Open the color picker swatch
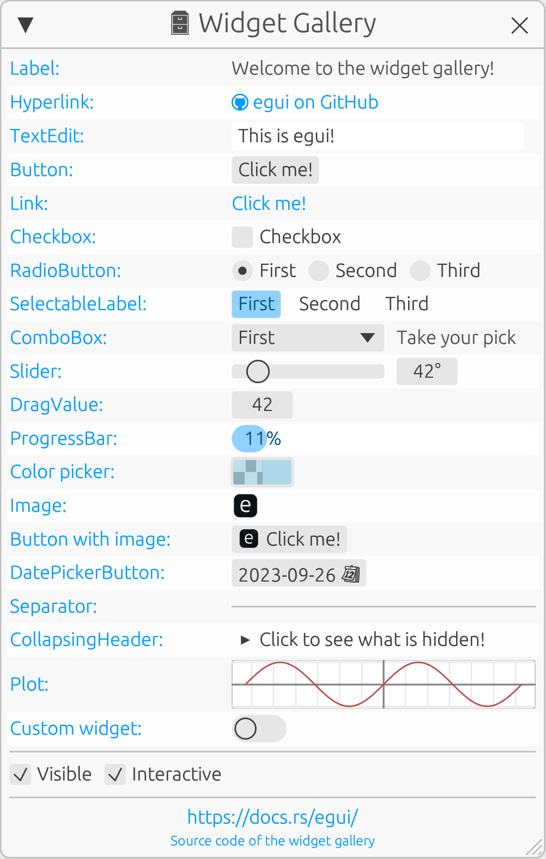 pyautogui.click(x=262, y=472)
